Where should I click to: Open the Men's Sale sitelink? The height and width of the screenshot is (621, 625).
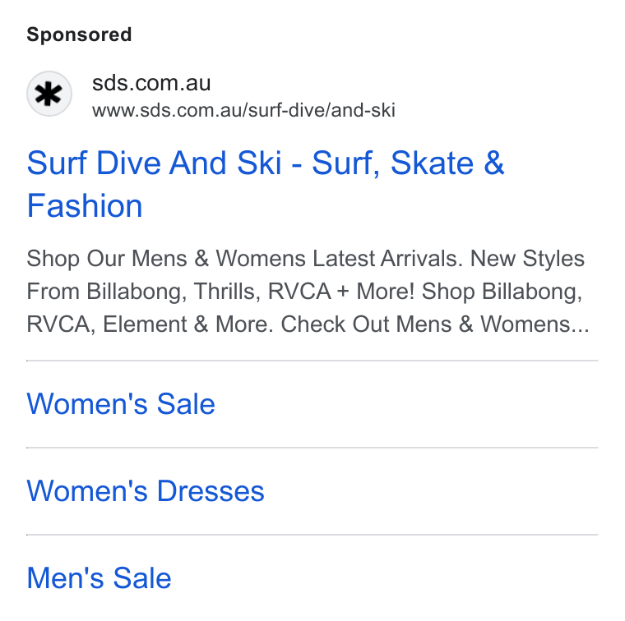[99, 578]
